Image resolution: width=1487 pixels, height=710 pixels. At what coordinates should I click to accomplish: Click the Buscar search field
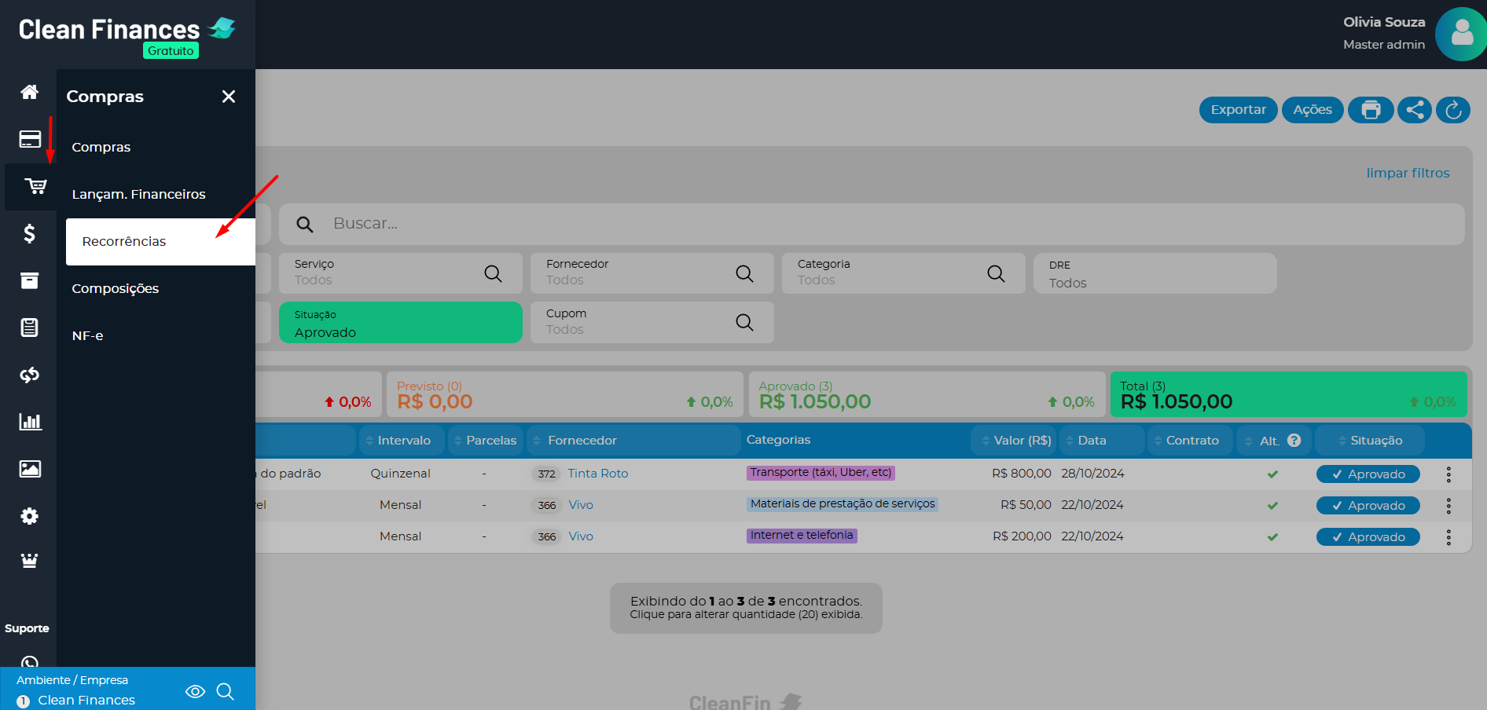click(x=871, y=224)
